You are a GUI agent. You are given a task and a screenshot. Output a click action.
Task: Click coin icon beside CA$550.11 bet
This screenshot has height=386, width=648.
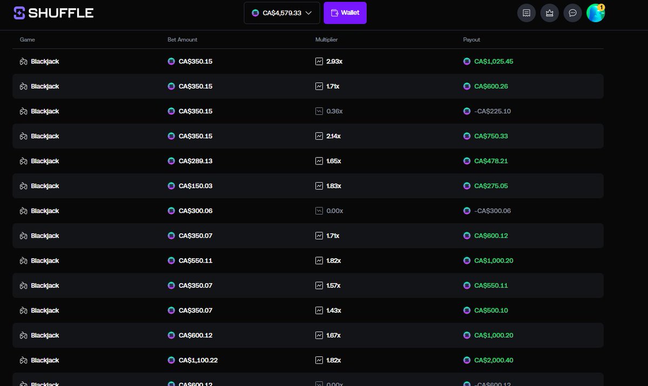tap(172, 260)
